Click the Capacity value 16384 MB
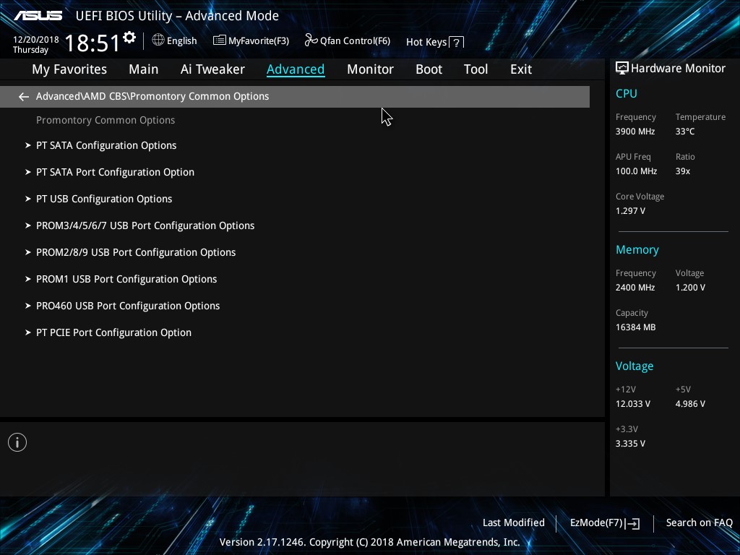740x555 pixels. [x=635, y=327]
